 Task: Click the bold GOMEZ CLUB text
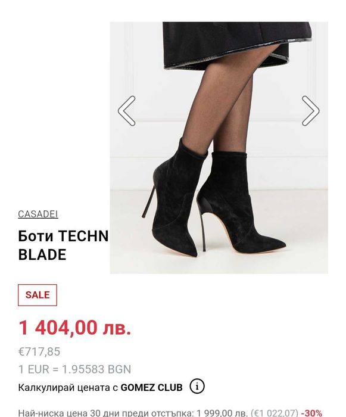tap(152, 387)
